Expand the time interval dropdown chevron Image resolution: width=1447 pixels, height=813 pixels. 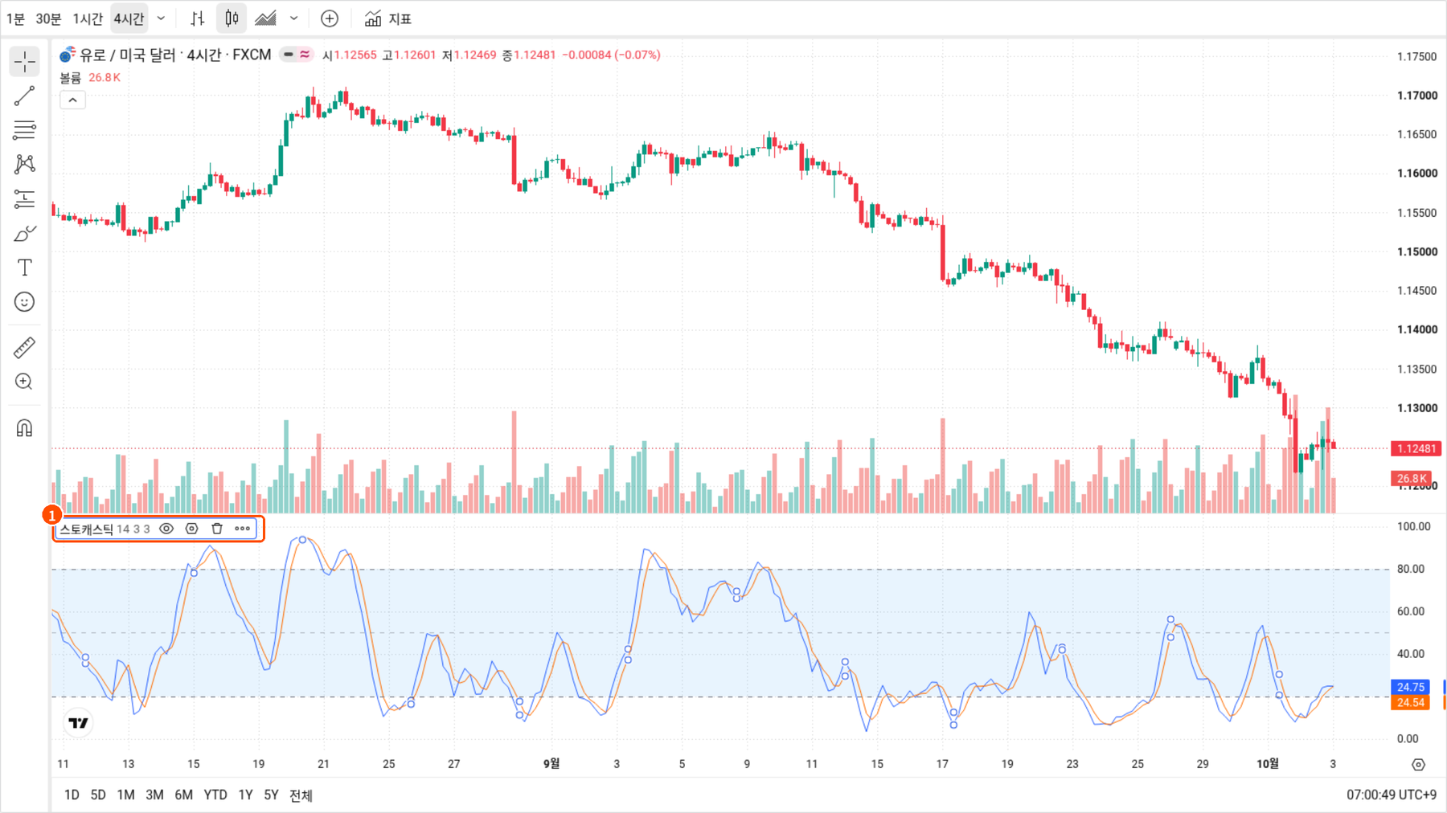click(161, 18)
